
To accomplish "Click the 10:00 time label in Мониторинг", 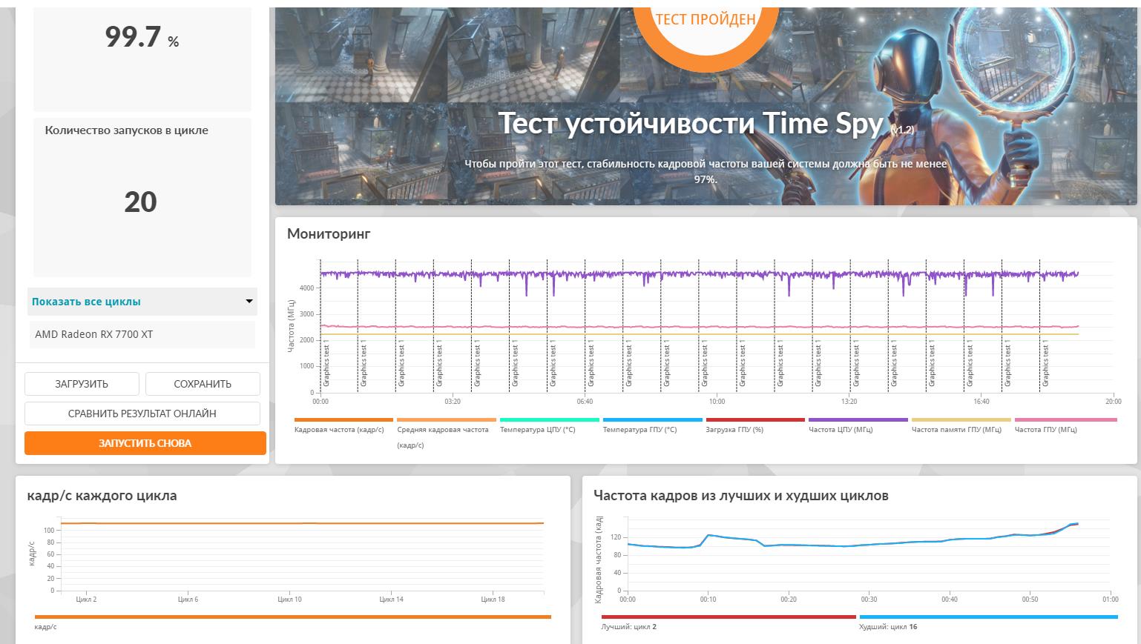I will click(717, 402).
